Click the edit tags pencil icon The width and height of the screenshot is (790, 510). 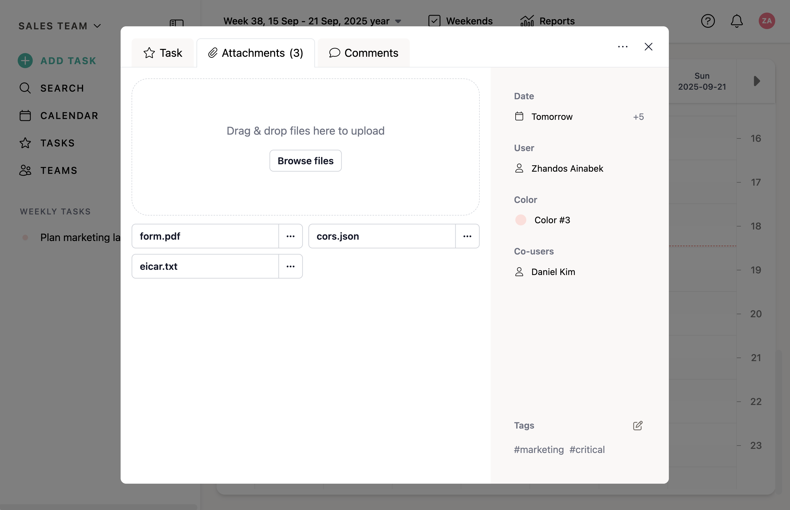(638, 426)
